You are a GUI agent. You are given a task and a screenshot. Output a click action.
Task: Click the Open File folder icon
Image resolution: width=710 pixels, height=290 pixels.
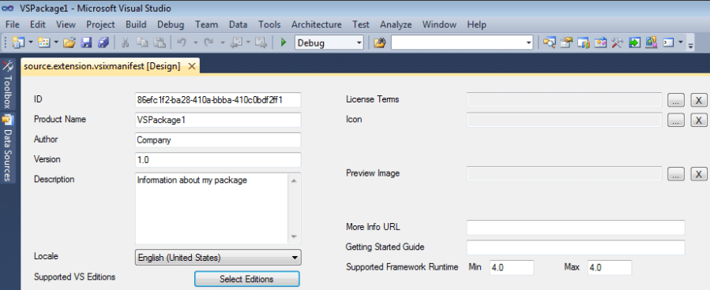pyautogui.click(x=69, y=43)
